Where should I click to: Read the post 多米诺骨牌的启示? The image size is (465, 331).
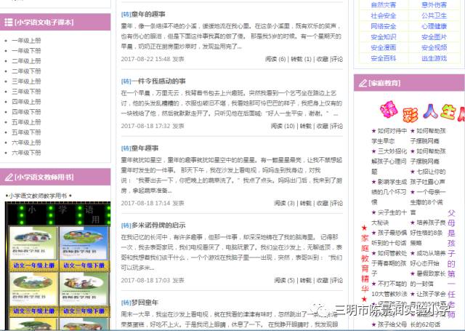coord(158,226)
